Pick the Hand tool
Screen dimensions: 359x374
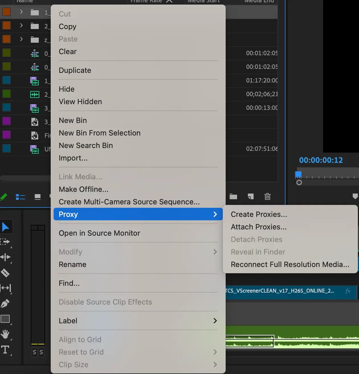[x=6, y=334]
